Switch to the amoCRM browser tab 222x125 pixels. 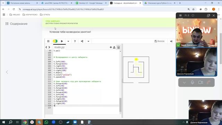(57, 3)
